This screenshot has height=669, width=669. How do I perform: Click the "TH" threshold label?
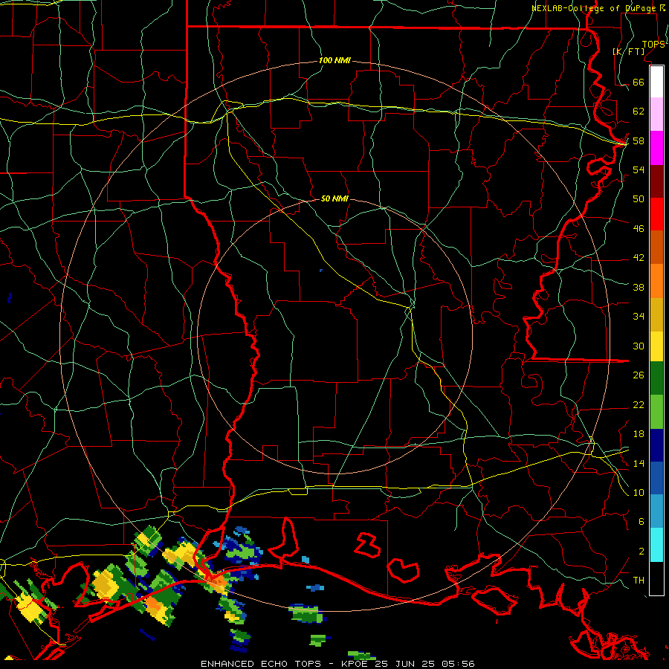[x=639, y=580]
